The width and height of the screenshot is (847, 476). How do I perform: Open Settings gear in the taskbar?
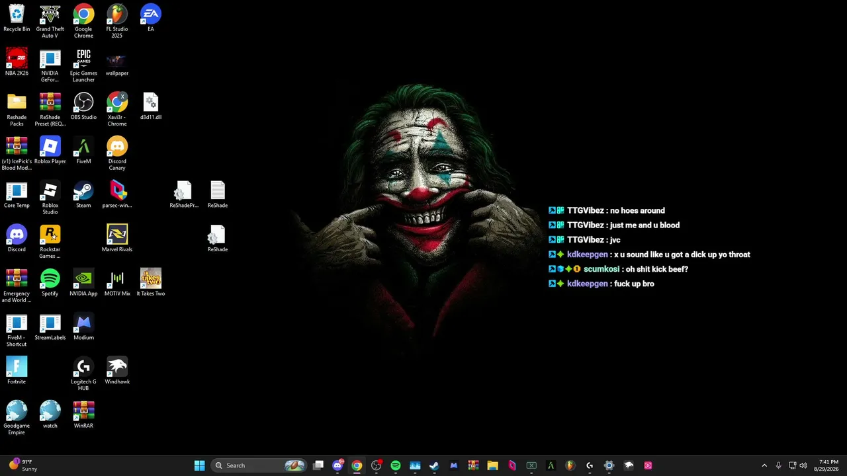click(x=609, y=465)
